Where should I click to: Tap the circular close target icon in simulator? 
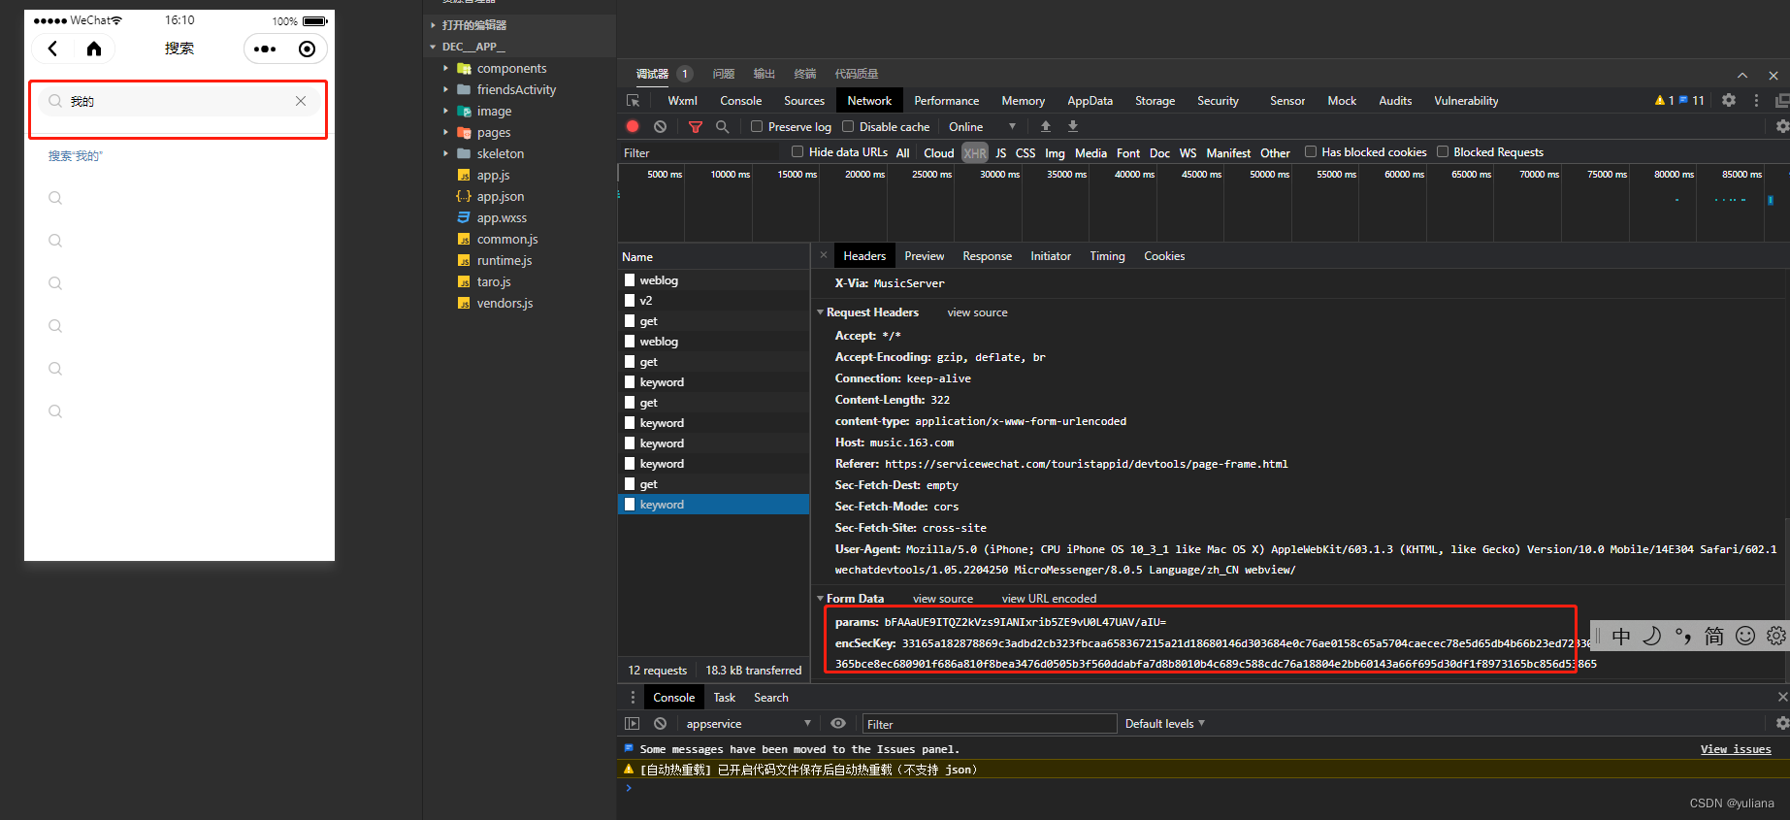307,49
